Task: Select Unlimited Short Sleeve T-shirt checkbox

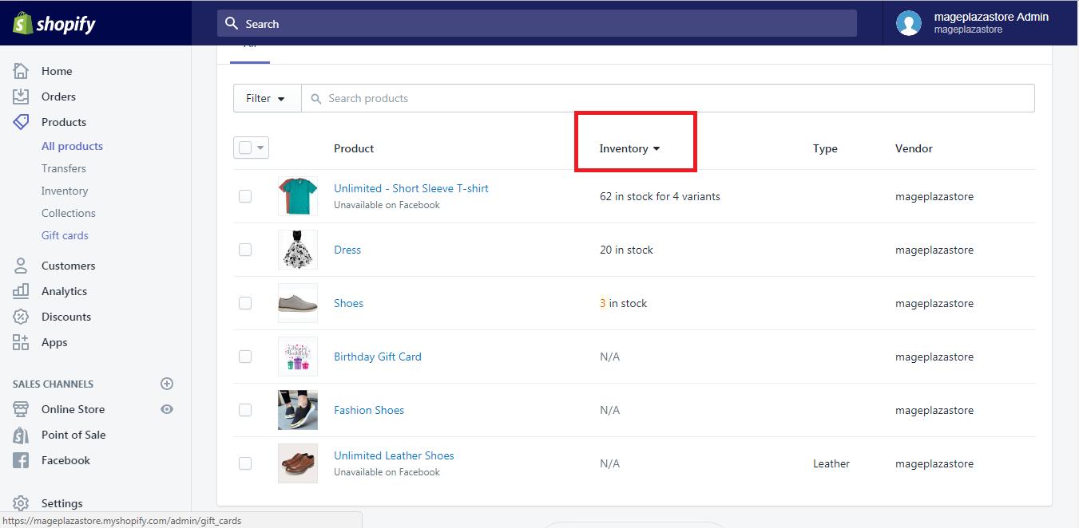Action: (245, 196)
